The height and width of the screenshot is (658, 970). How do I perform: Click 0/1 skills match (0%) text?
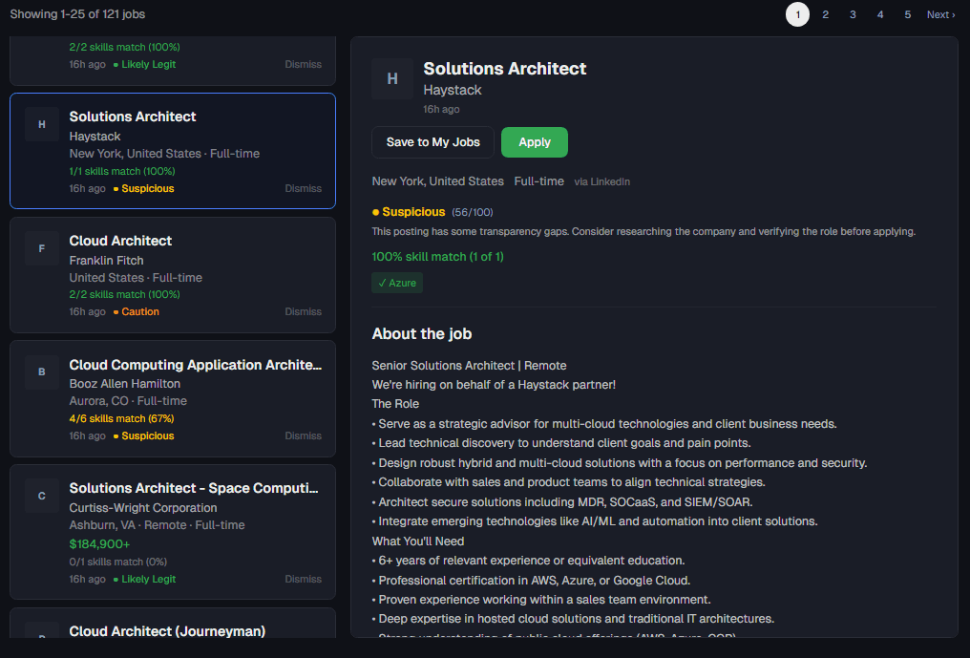118,562
